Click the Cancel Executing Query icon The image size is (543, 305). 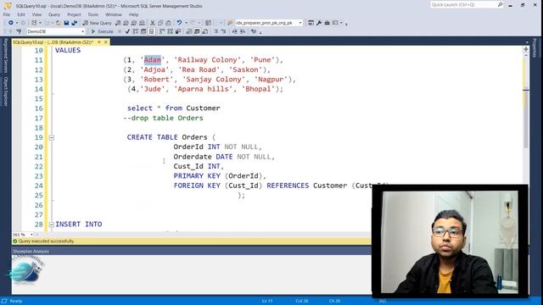(x=120, y=31)
